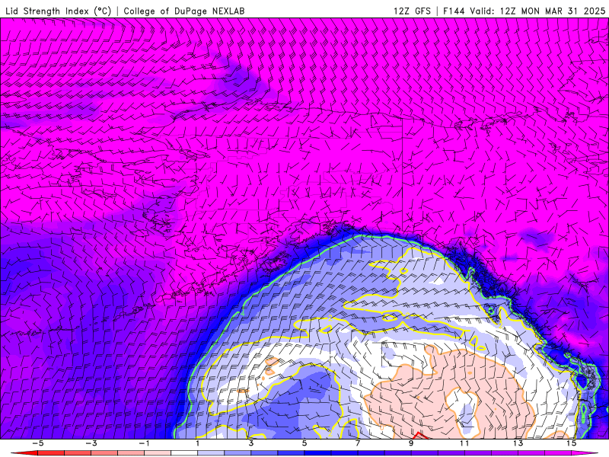Click the "Lid Strength Index (°C)" title text

[59, 11]
